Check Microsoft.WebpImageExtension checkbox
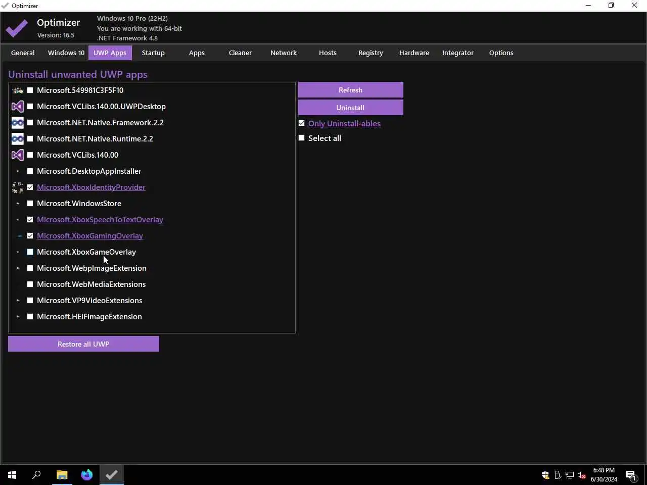This screenshot has height=485, width=647. tap(30, 268)
